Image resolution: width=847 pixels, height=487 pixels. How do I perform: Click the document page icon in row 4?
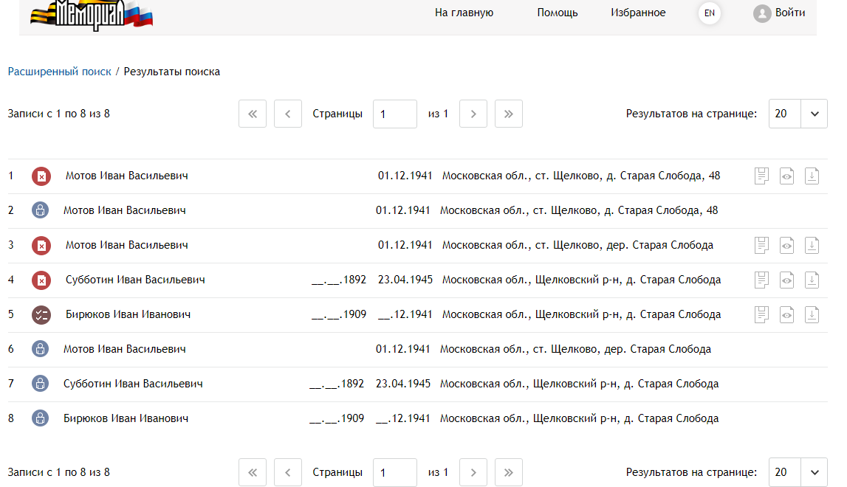[762, 280]
